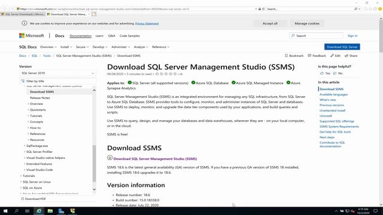Image resolution: width=383 pixels, height=215 pixels.
Task: Click Internet Explorer taskbar icon
Action: click(x=39, y=211)
